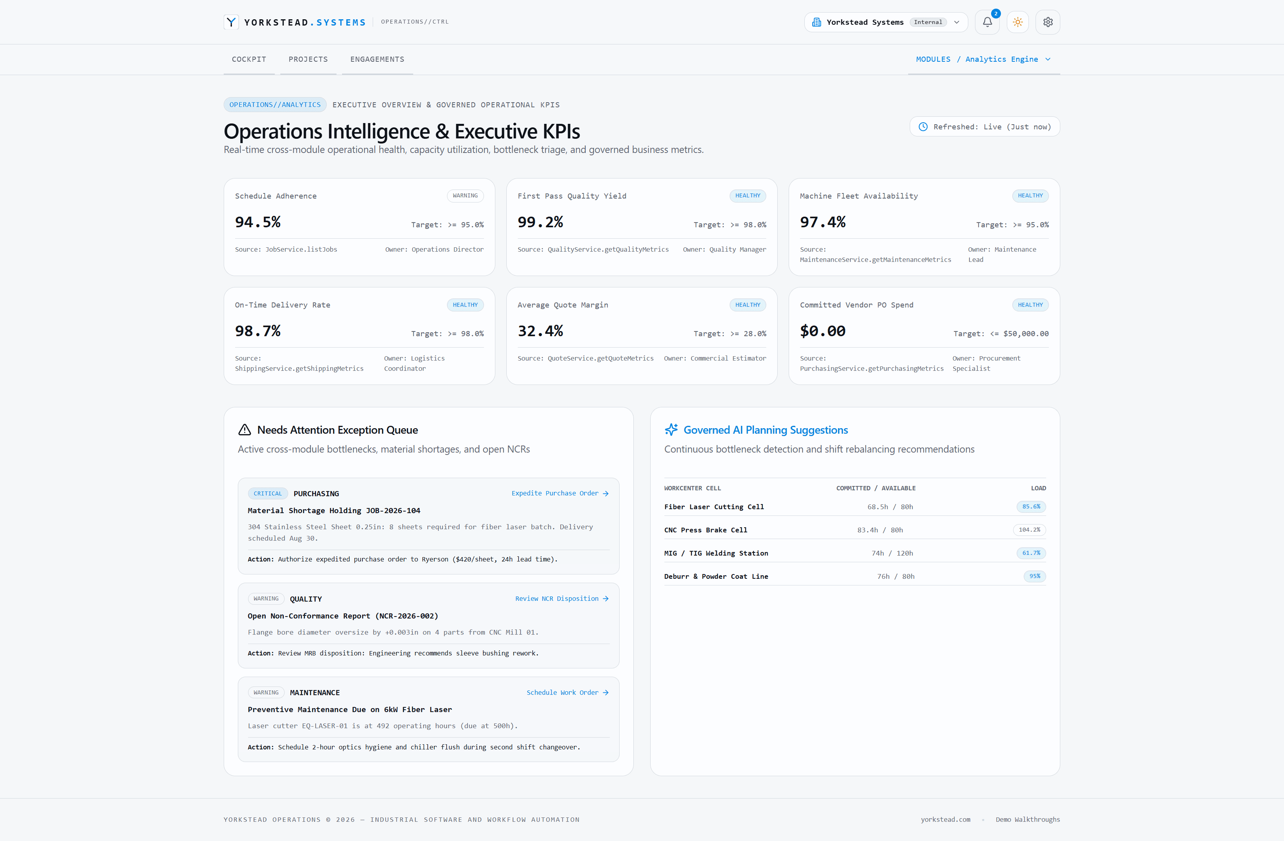Switch to the Engagements tab
Screen dimensions: 1284x841
[377, 59]
